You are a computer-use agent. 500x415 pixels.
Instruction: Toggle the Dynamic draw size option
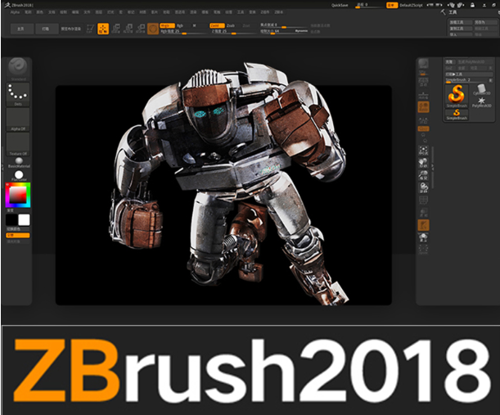click(x=301, y=31)
